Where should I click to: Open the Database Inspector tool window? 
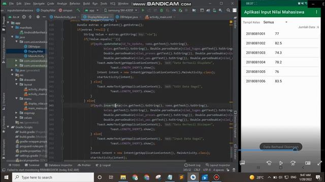click(59, 165)
